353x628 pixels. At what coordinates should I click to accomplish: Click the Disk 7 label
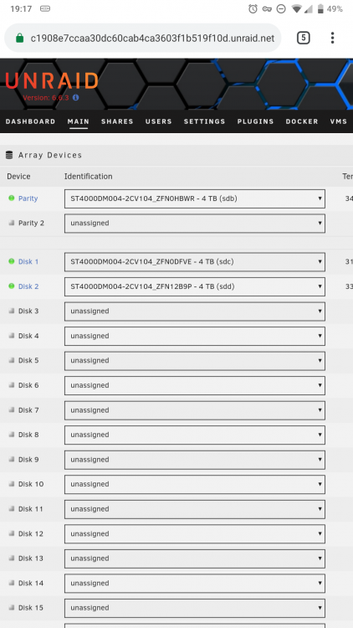28,410
